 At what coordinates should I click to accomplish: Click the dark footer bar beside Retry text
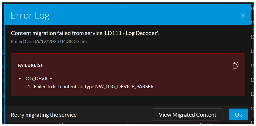coord(116,115)
